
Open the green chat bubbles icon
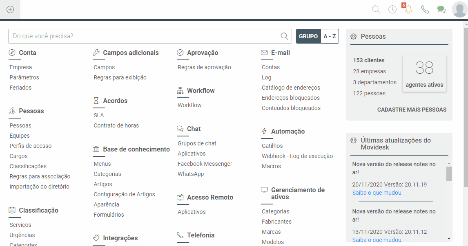(441, 9)
